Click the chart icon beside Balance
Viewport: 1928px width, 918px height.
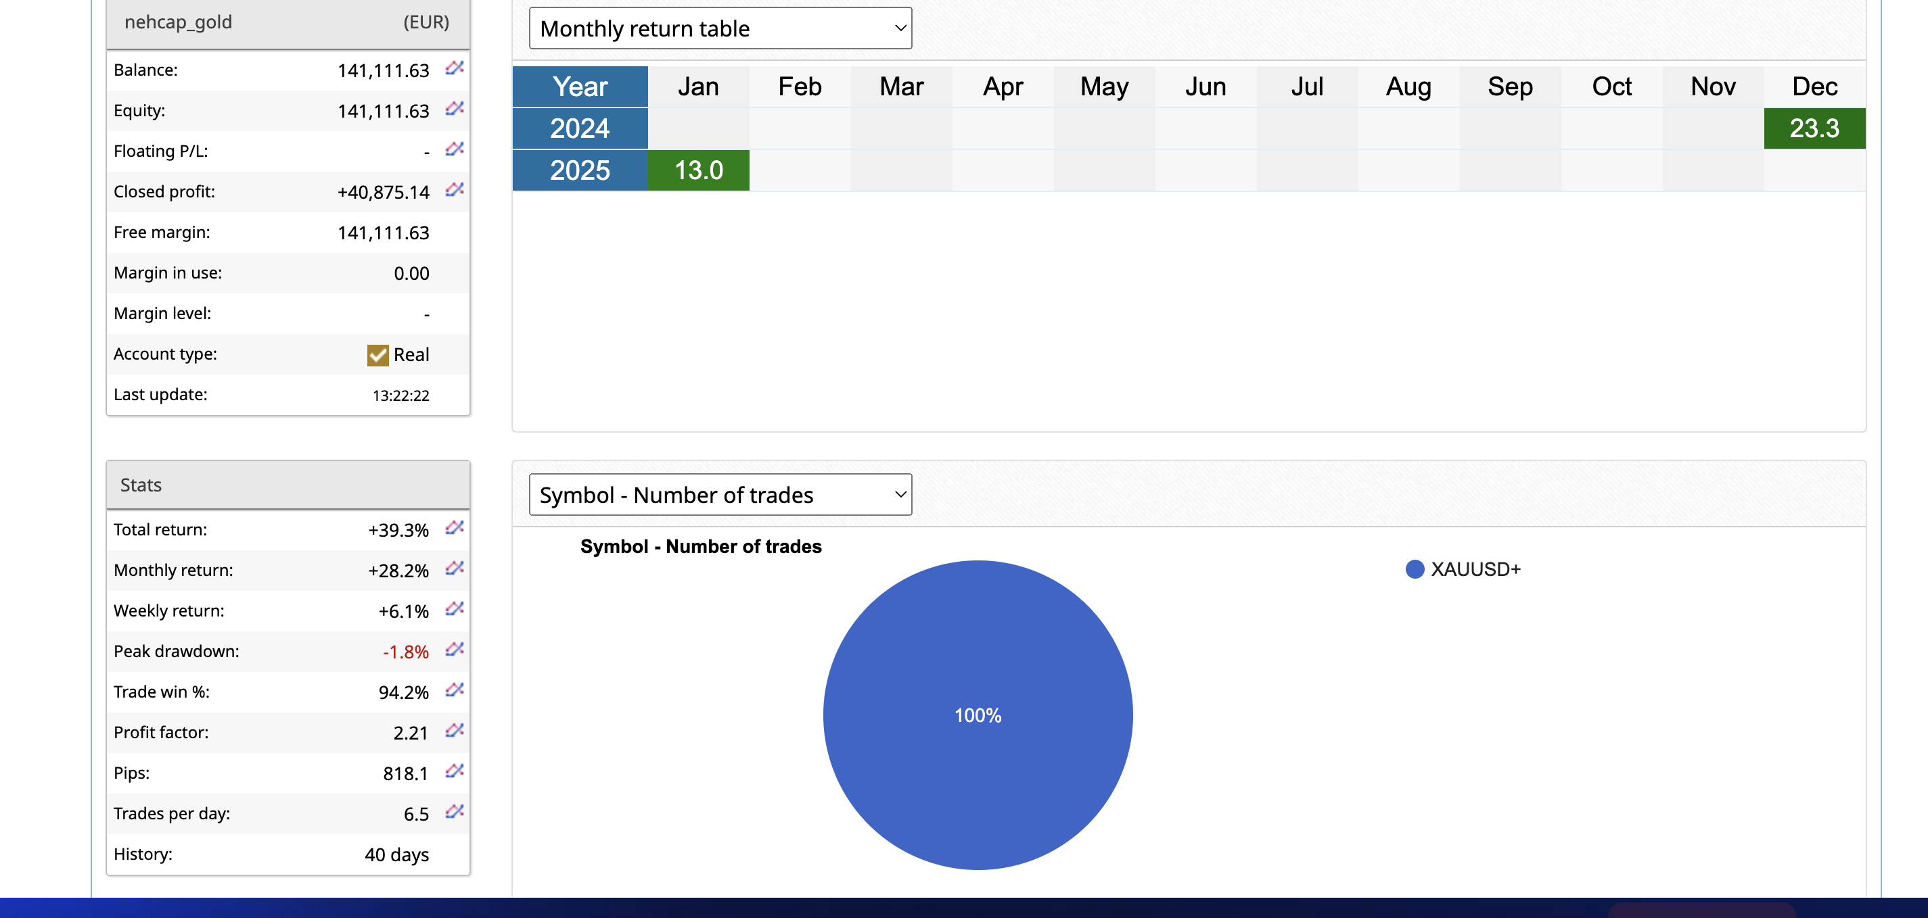[455, 68]
